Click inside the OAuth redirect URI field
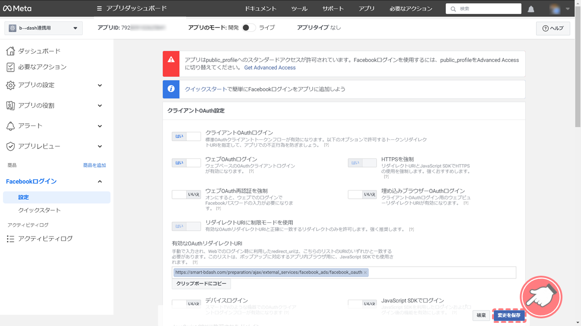Image resolution: width=581 pixels, height=326 pixels. click(x=344, y=273)
